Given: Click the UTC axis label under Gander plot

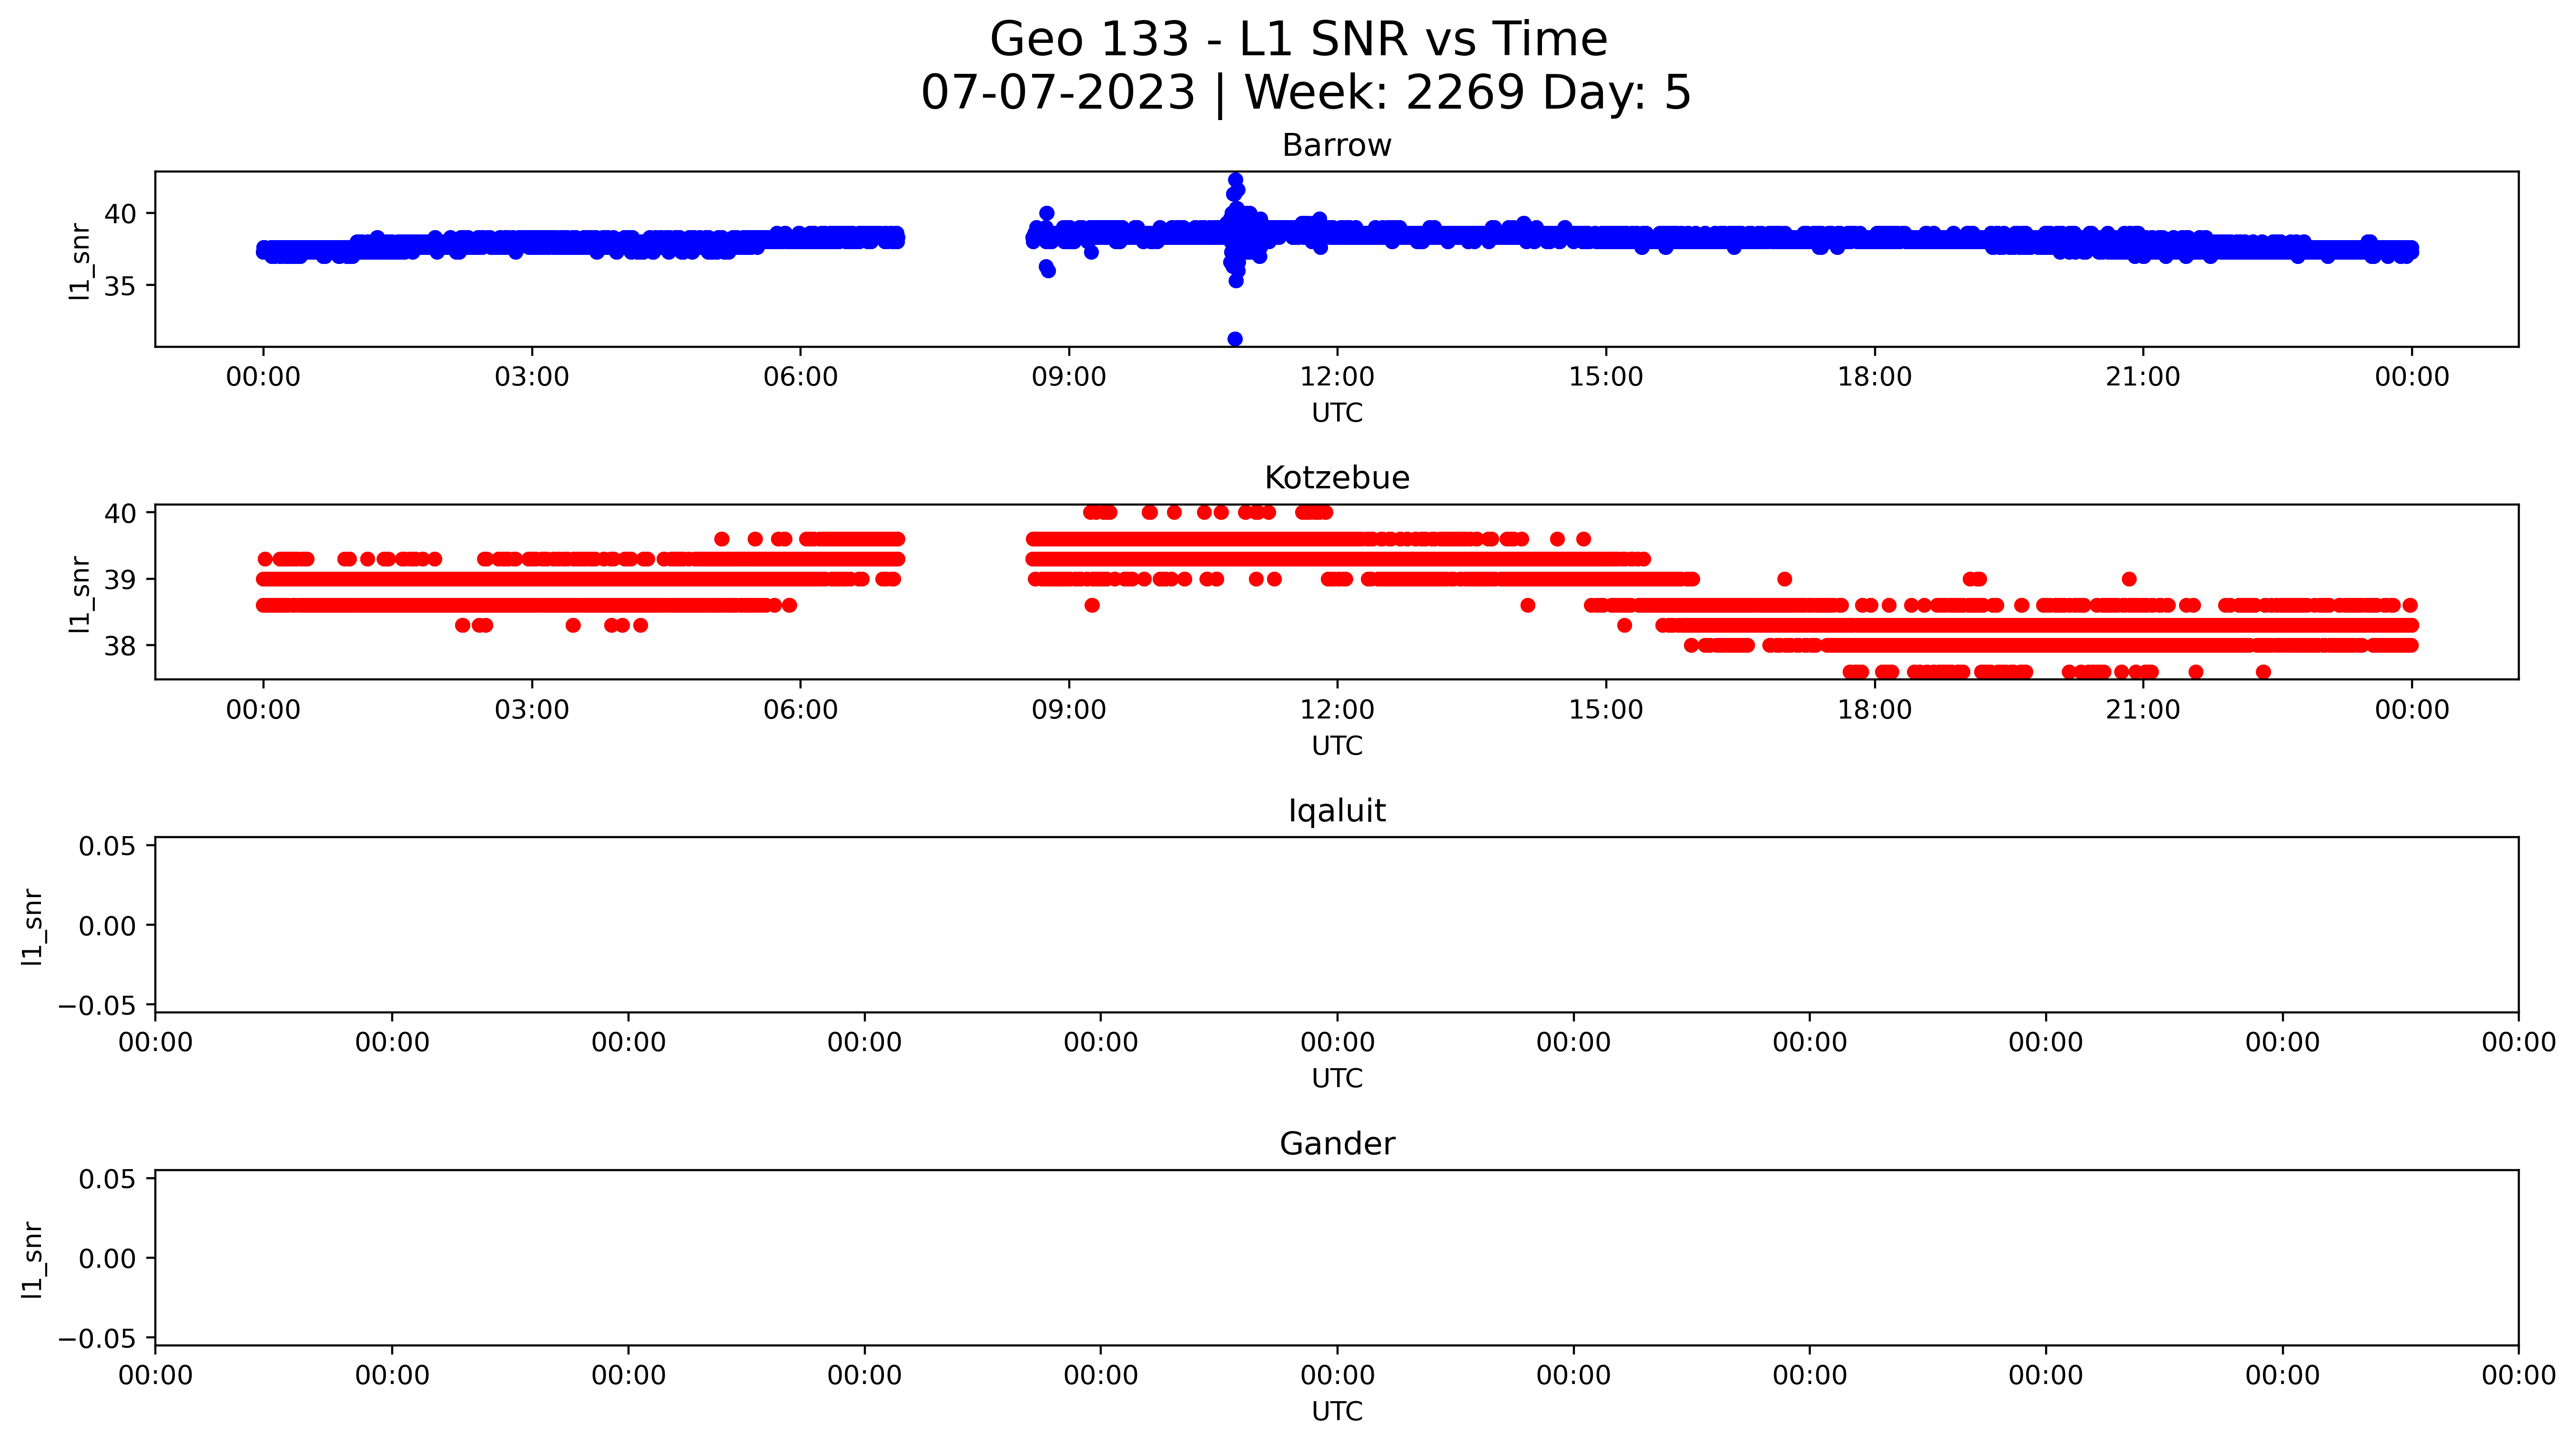Looking at the screenshot, I should coord(1336,1412).
